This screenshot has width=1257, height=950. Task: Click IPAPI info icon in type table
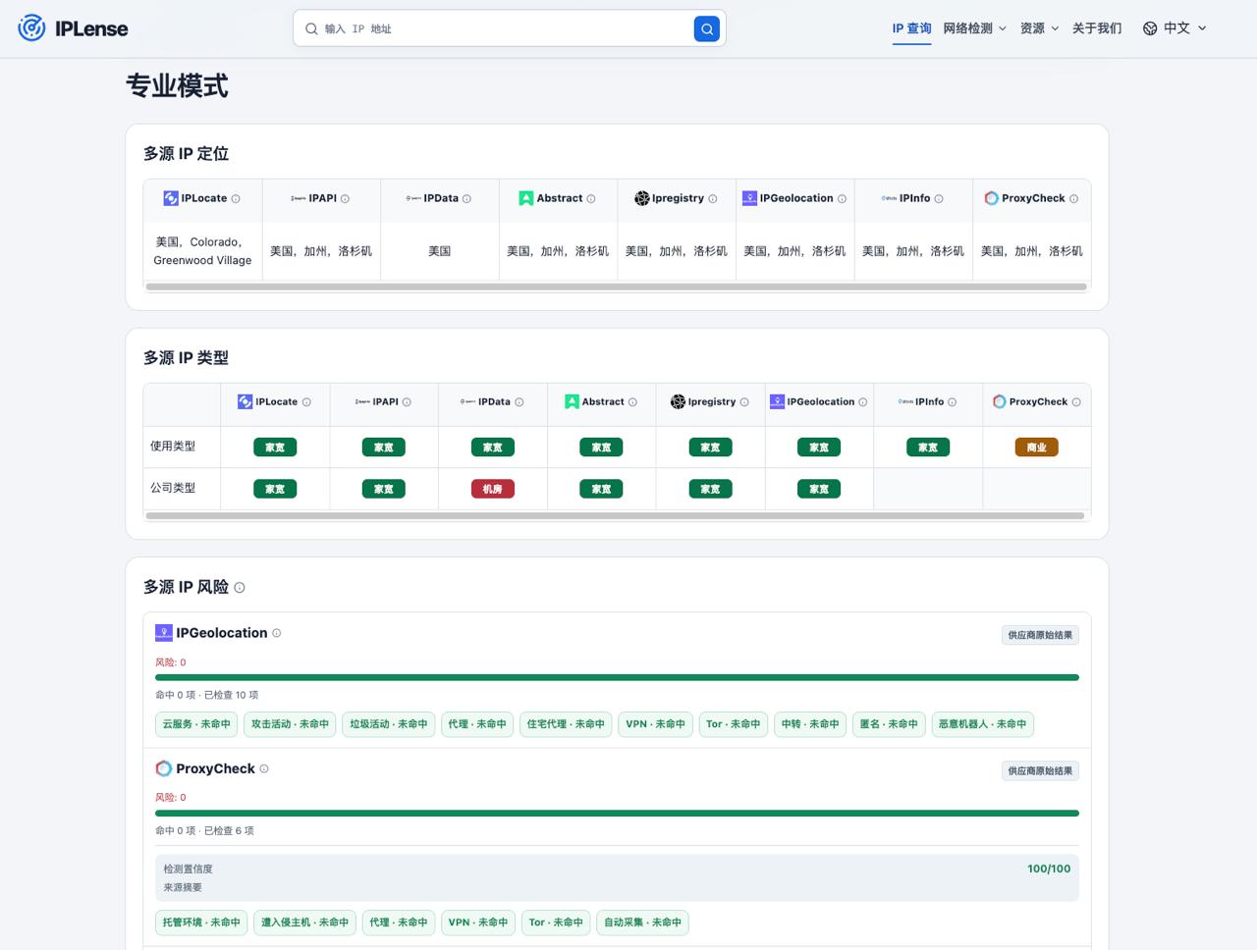pos(407,402)
